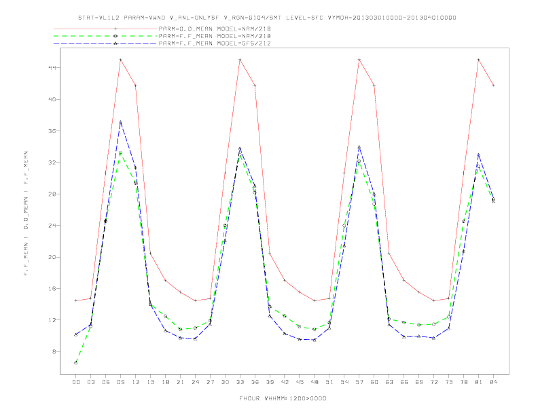Click x-axis forecast hour label 78
This screenshot has width=538, height=416.
click(x=463, y=382)
